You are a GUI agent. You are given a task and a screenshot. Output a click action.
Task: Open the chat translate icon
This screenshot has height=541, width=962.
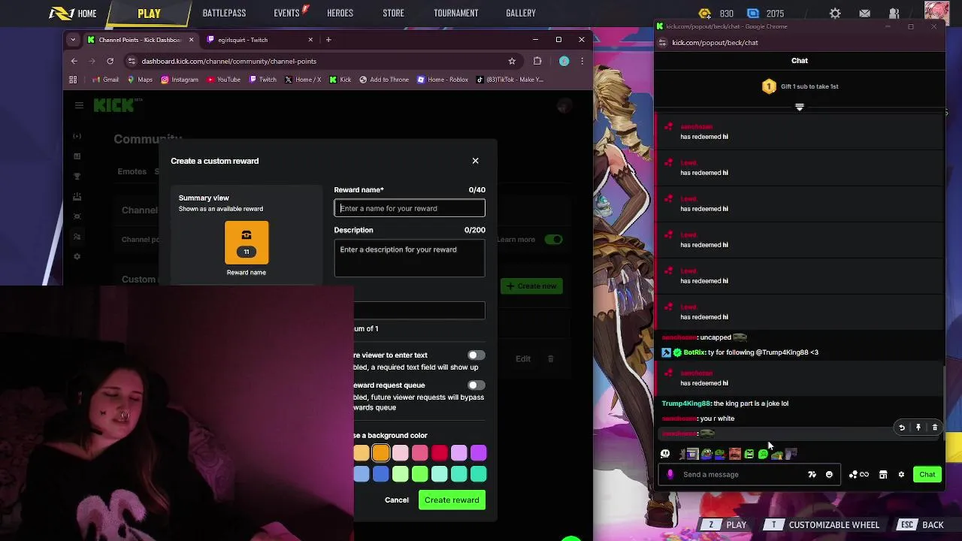click(812, 475)
